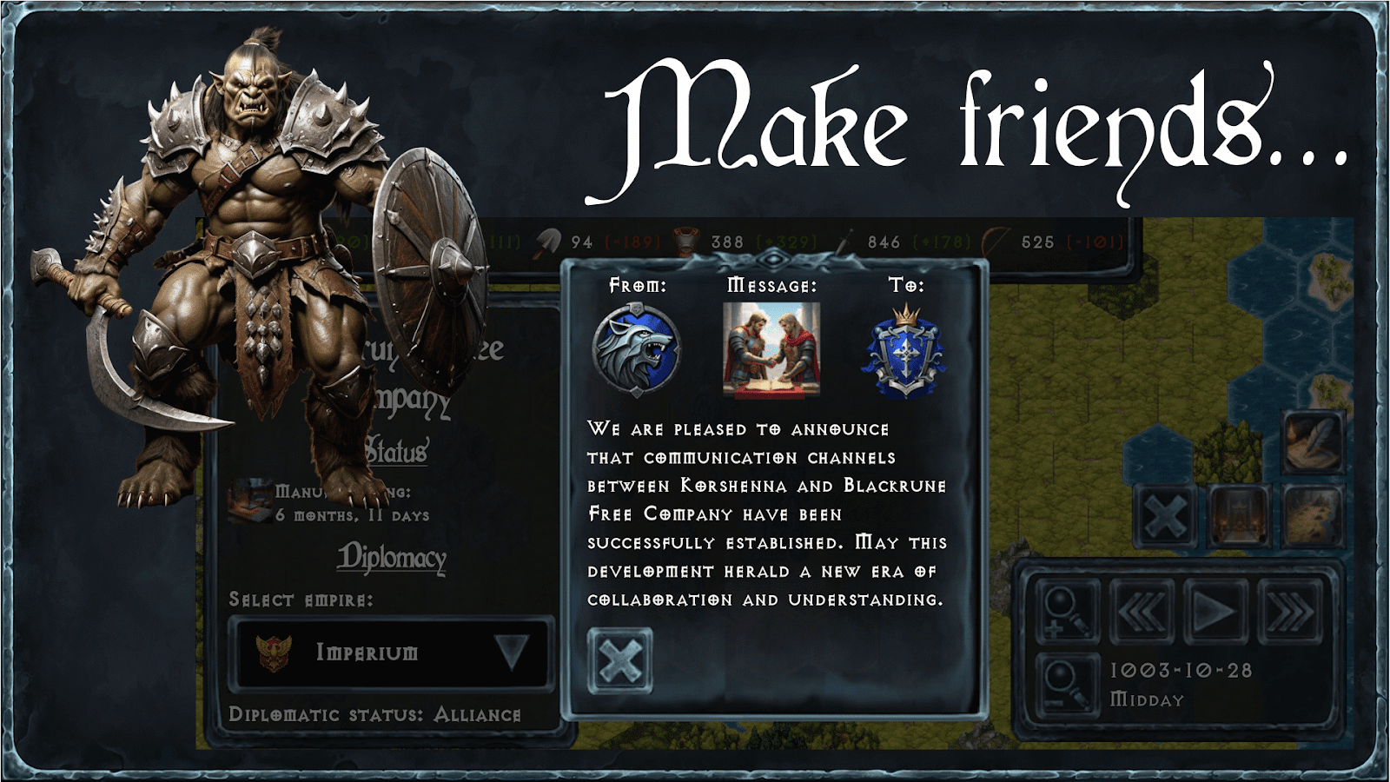
Task: Open the terrain map icon button
Action: [1314, 517]
